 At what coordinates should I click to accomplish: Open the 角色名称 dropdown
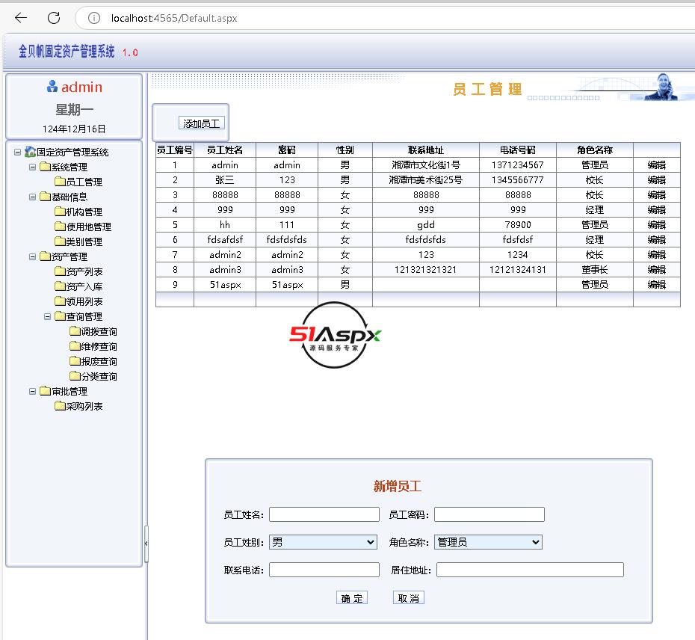488,542
